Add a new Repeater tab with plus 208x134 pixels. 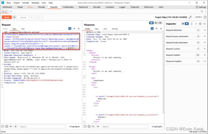(11, 11)
